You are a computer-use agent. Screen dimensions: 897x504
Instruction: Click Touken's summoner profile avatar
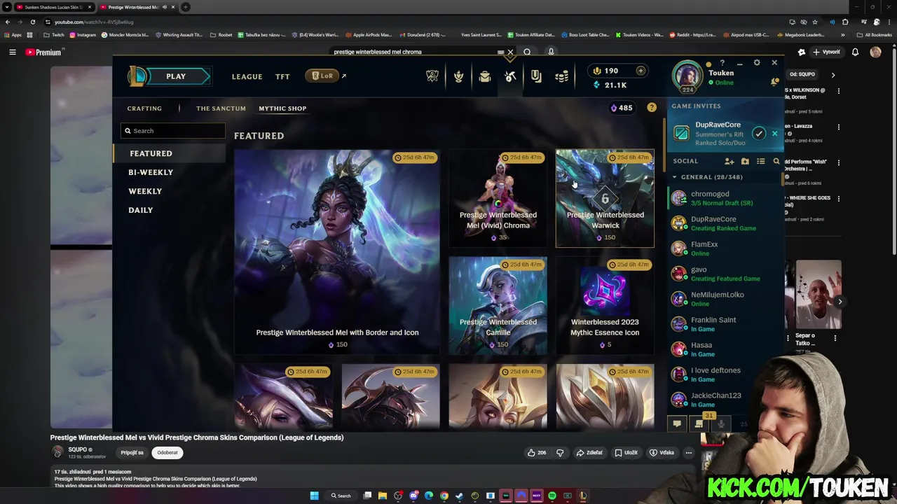[687, 76]
